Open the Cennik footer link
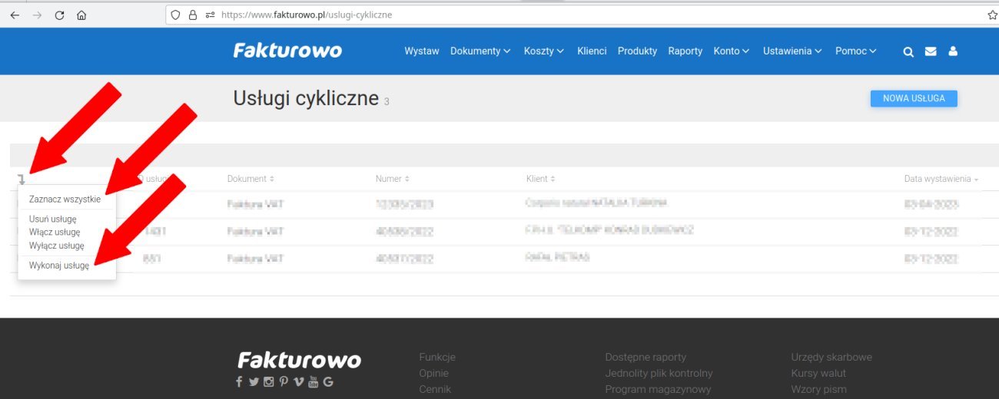Viewport: 999px width, 399px height. pyautogui.click(x=435, y=389)
